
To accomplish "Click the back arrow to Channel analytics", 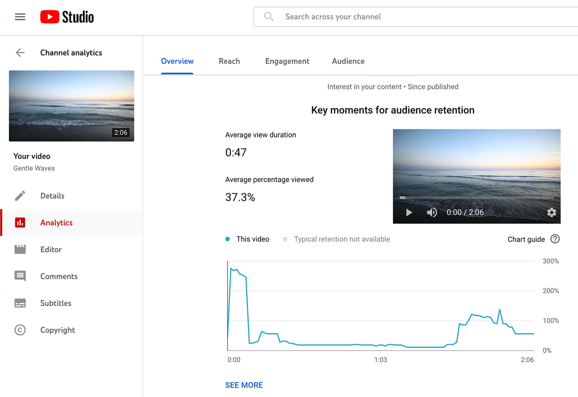I will tap(20, 53).
